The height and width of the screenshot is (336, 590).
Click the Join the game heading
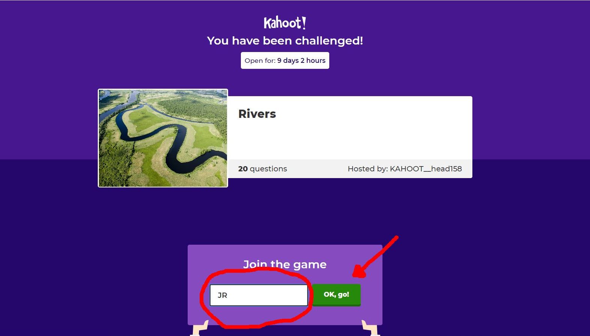285,265
